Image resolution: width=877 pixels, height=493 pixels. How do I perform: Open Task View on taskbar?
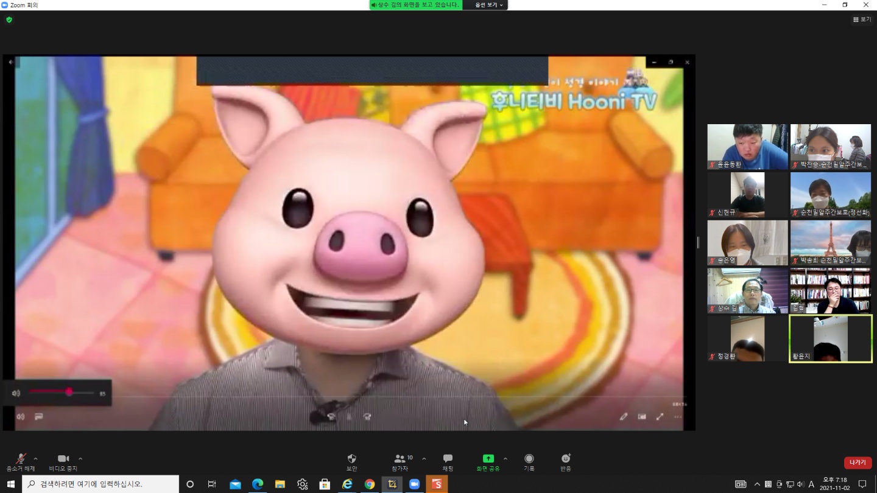click(212, 484)
